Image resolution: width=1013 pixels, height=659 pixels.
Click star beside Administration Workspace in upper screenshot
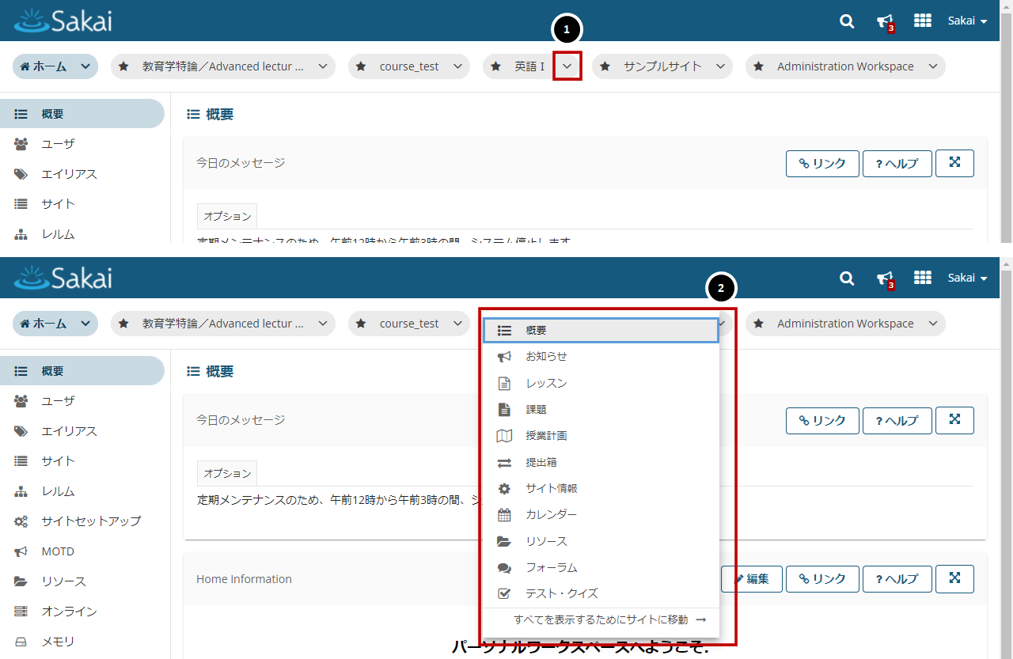[x=759, y=66]
